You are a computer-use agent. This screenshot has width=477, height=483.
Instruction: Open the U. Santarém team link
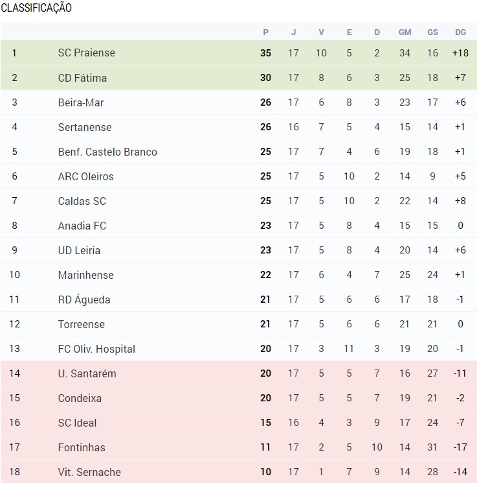[x=87, y=373]
